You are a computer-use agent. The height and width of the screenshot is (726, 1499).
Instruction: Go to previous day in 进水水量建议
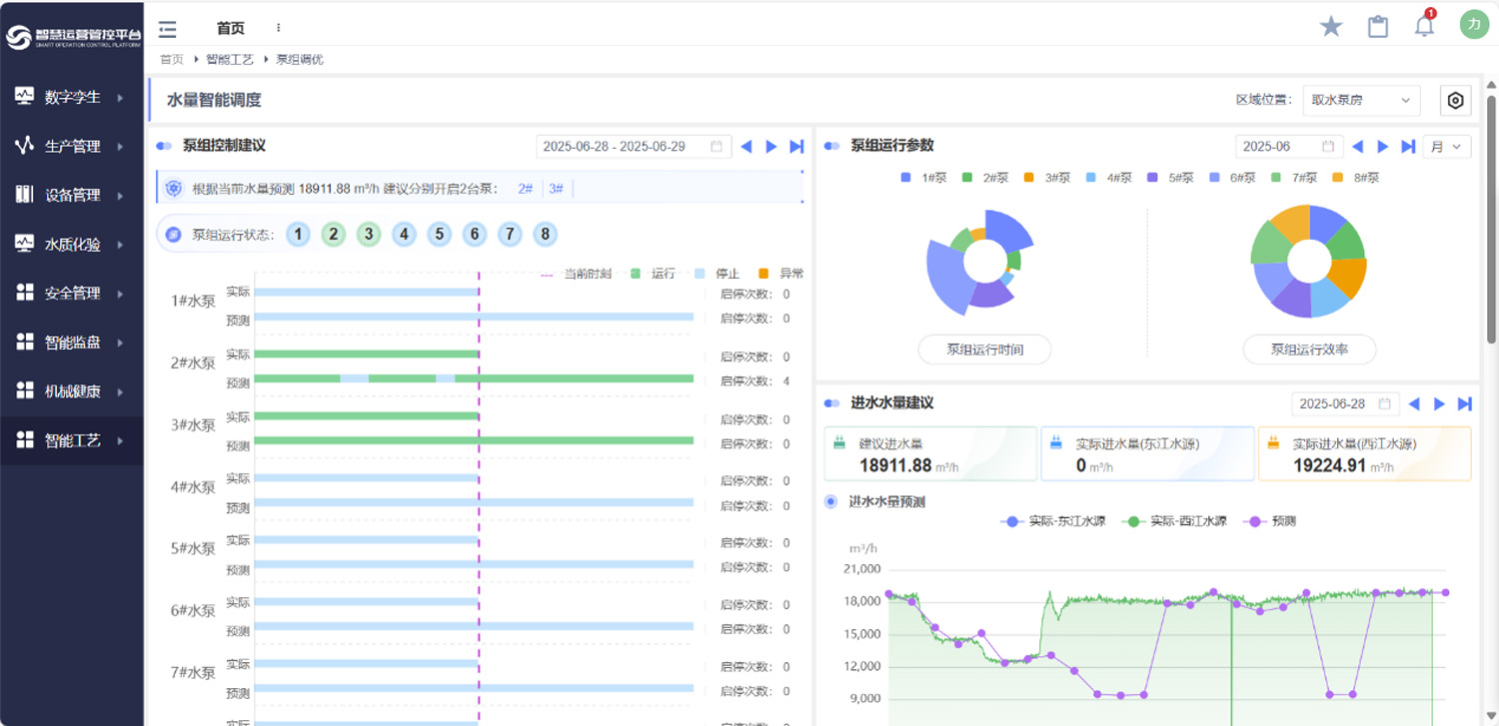click(1414, 404)
